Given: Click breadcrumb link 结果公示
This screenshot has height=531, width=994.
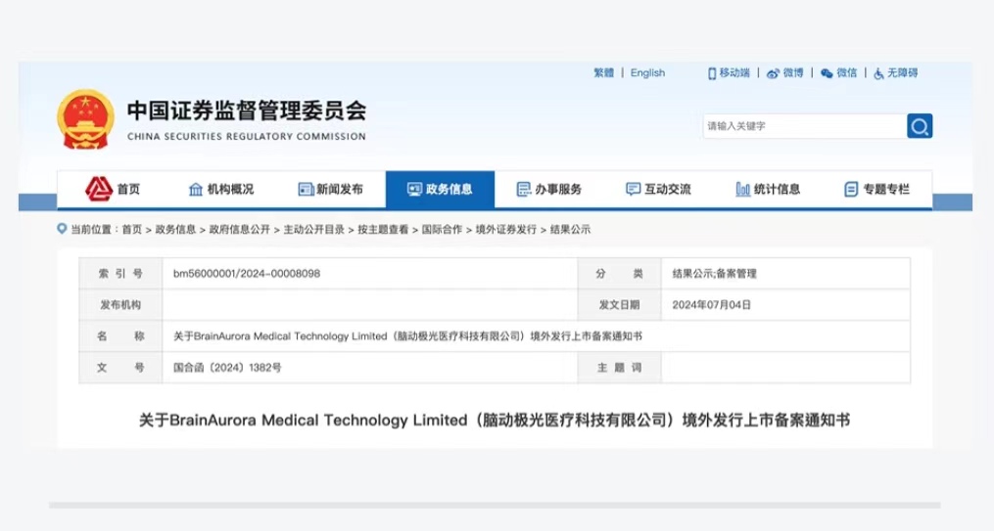Looking at the screenshot, I should click(570, 229).
